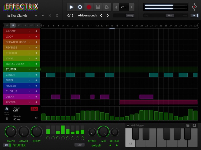This screenshot has width=201, height=150.
Task: Click the download arrow icon above keyboard
Action: point(194,125)
